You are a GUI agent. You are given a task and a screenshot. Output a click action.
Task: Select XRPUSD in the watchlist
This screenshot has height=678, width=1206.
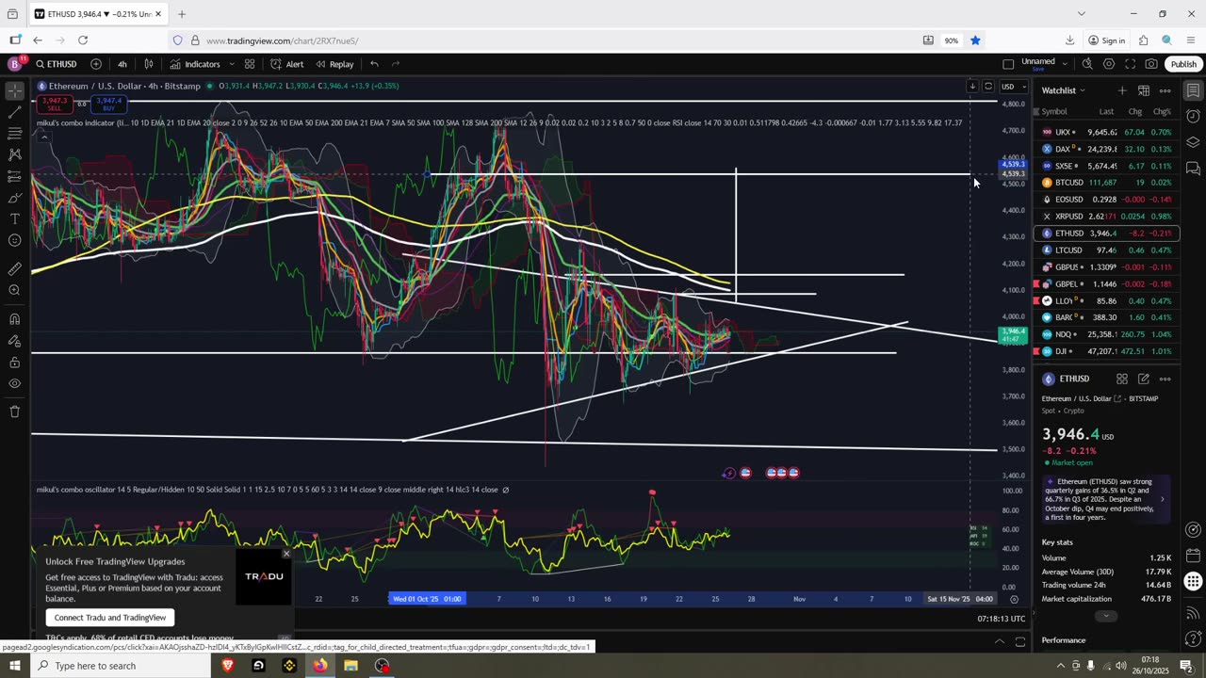tap(1106, 217)
